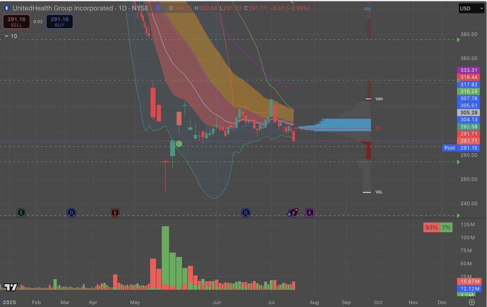Click the SELL 291.16 button
The image size is (487, 307).
tap(16, 21)
